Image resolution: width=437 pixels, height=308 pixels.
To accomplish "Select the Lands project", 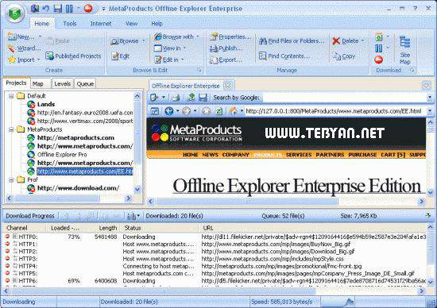I will pos(46,105).
